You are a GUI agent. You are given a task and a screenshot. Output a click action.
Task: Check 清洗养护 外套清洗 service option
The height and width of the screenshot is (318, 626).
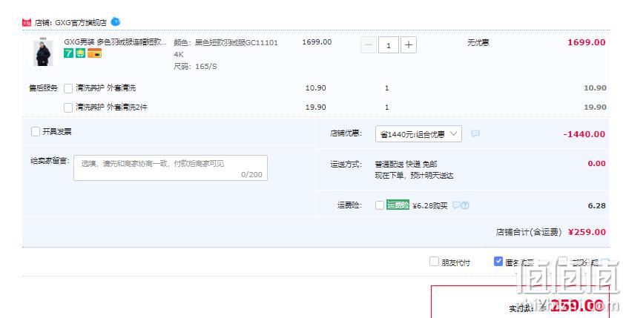click(x=68, y=88)
